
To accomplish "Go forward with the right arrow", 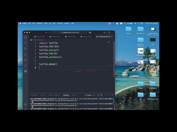I will (x=49, y=32).
